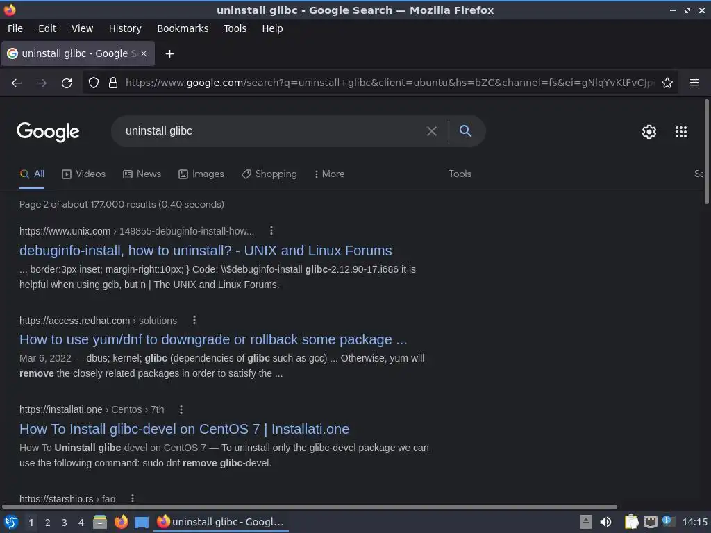The height and width of the screenshot is (533, 711).
Task: Bookmark this page with star icon
Action: [x=667, y=83]
